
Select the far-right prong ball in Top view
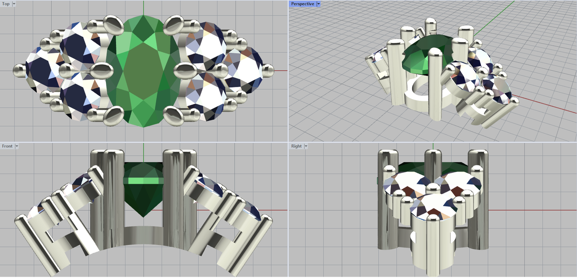268,71
